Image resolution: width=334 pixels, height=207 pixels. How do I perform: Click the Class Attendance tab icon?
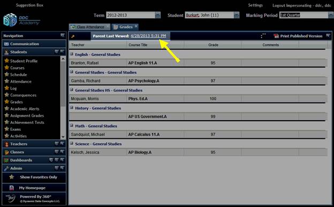coord(73,27)
